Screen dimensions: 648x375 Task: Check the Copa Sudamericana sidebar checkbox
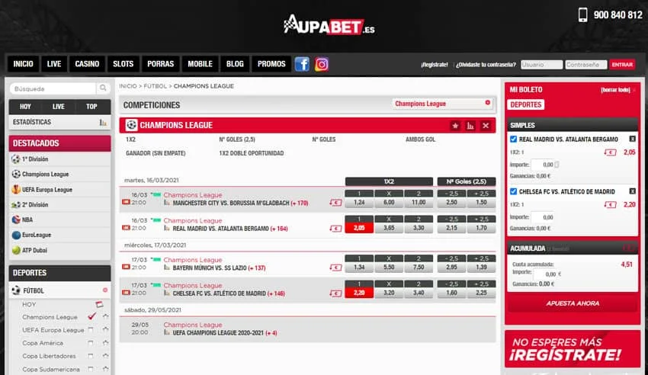91,369
